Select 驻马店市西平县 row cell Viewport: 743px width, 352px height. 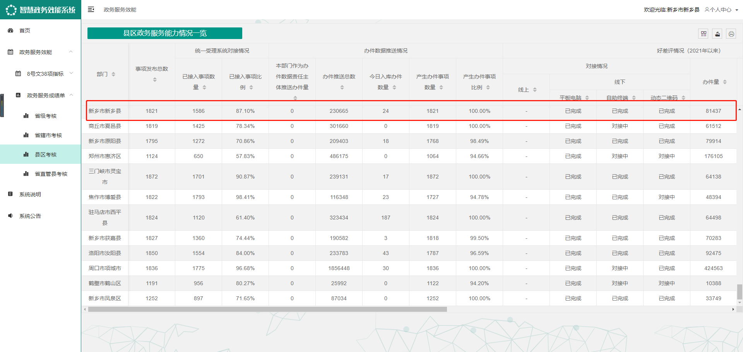click(x=105, y=218)
